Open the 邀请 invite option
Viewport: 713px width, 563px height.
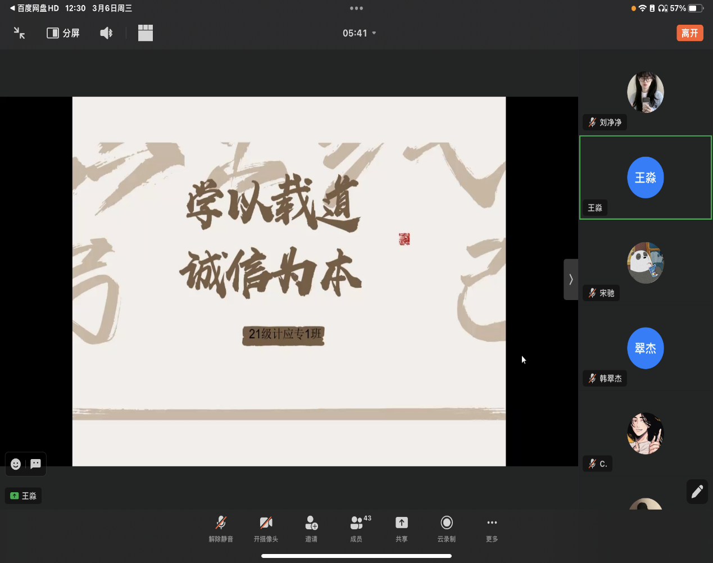(x=311, y=529)
